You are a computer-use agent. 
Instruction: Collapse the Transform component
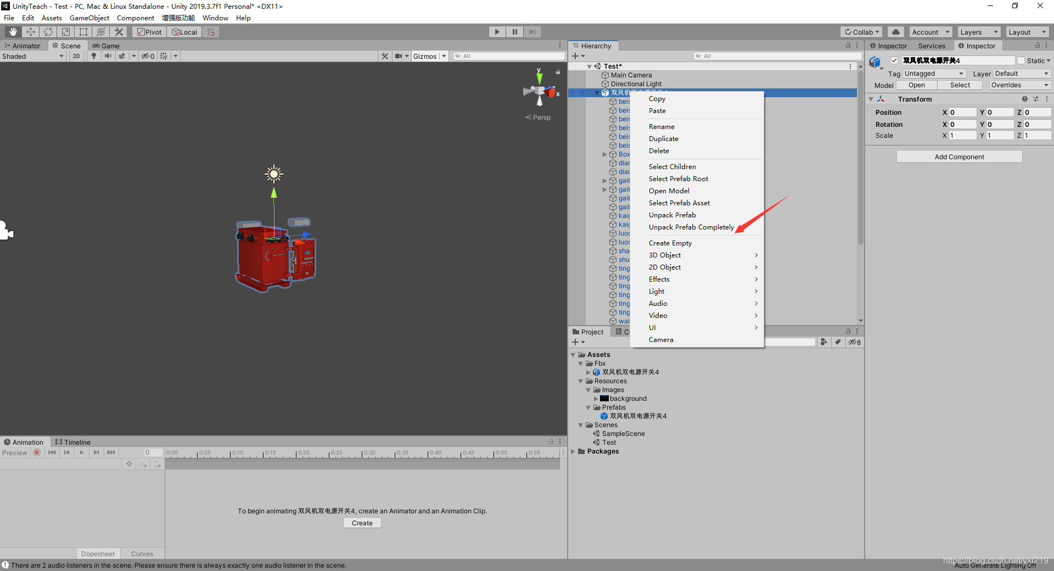tap(871, 99)
